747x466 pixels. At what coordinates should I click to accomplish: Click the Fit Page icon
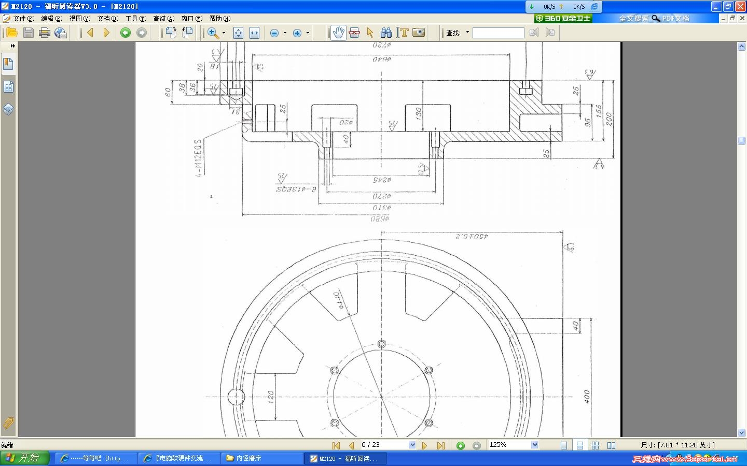(238, 33)
